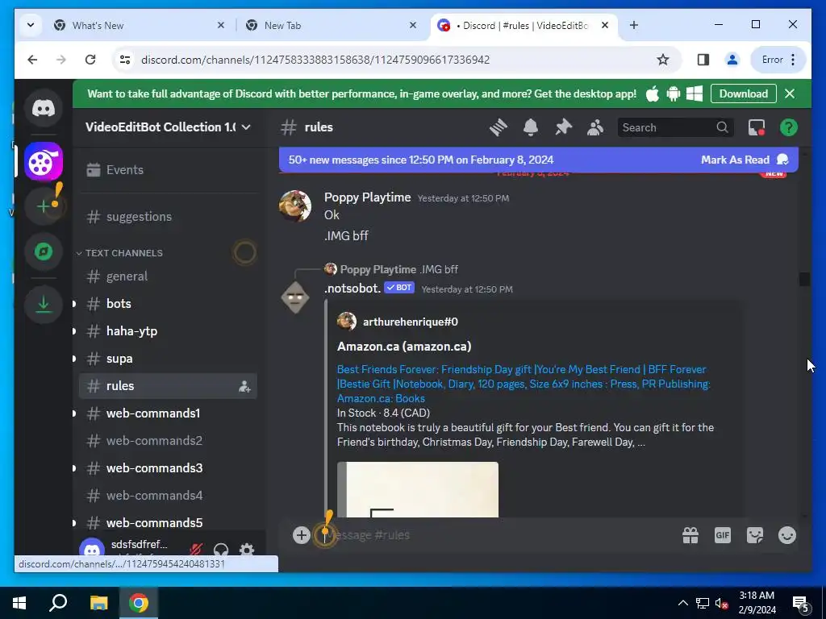Click the chat scrollbar thumb

tap(804, 279)
